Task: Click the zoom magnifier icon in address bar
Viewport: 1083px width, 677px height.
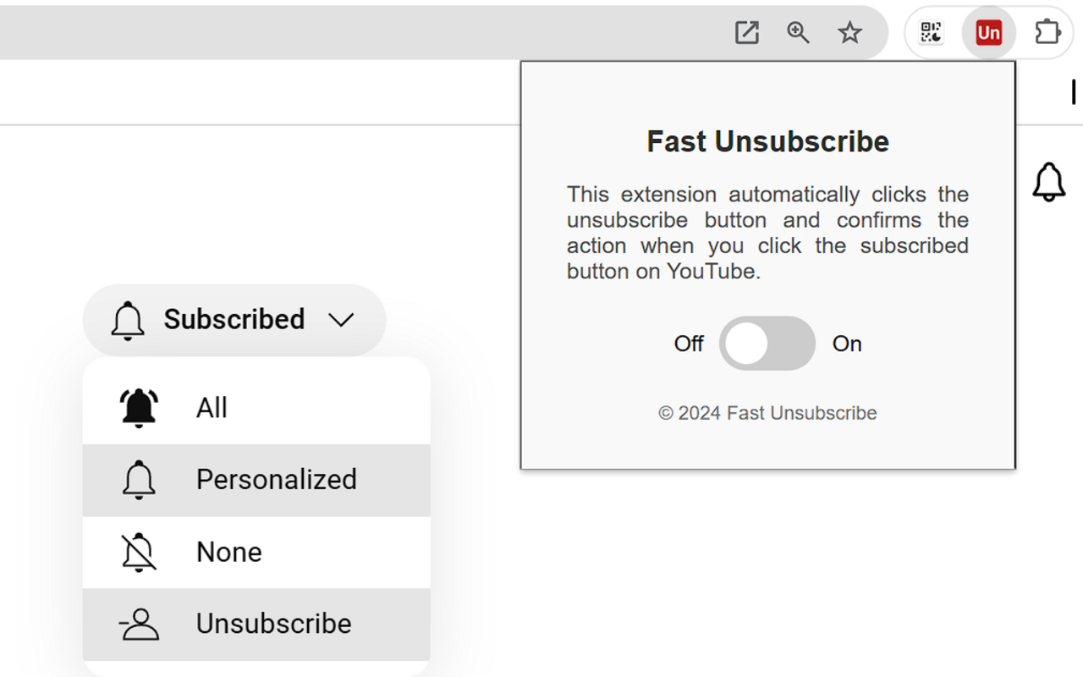Action: 798,33
